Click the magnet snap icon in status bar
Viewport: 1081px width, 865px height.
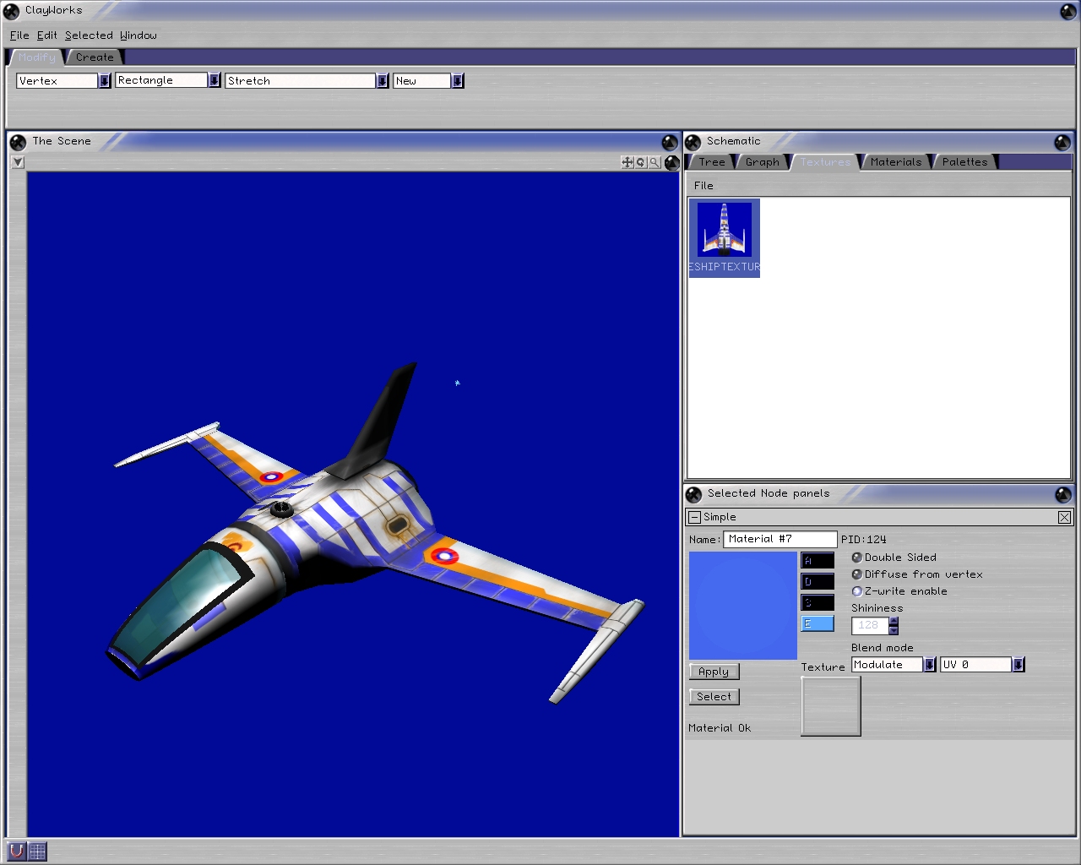coord(17,851)
